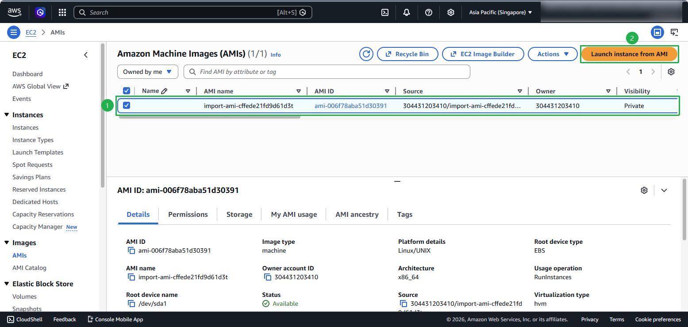
Task: Open the Info link beside AMIs heading
Action: click(276, 55)
